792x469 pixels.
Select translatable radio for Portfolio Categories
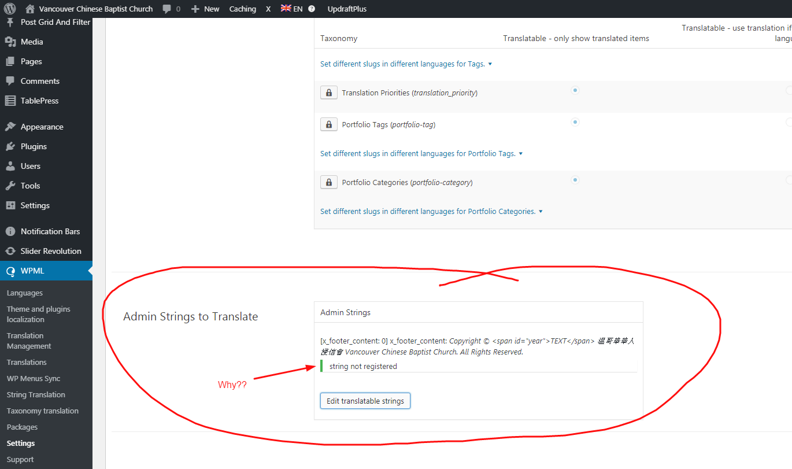click(x=575, y=180)
